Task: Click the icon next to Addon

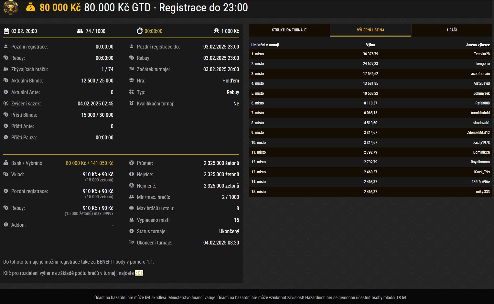Action: click(x=6, y=225)
